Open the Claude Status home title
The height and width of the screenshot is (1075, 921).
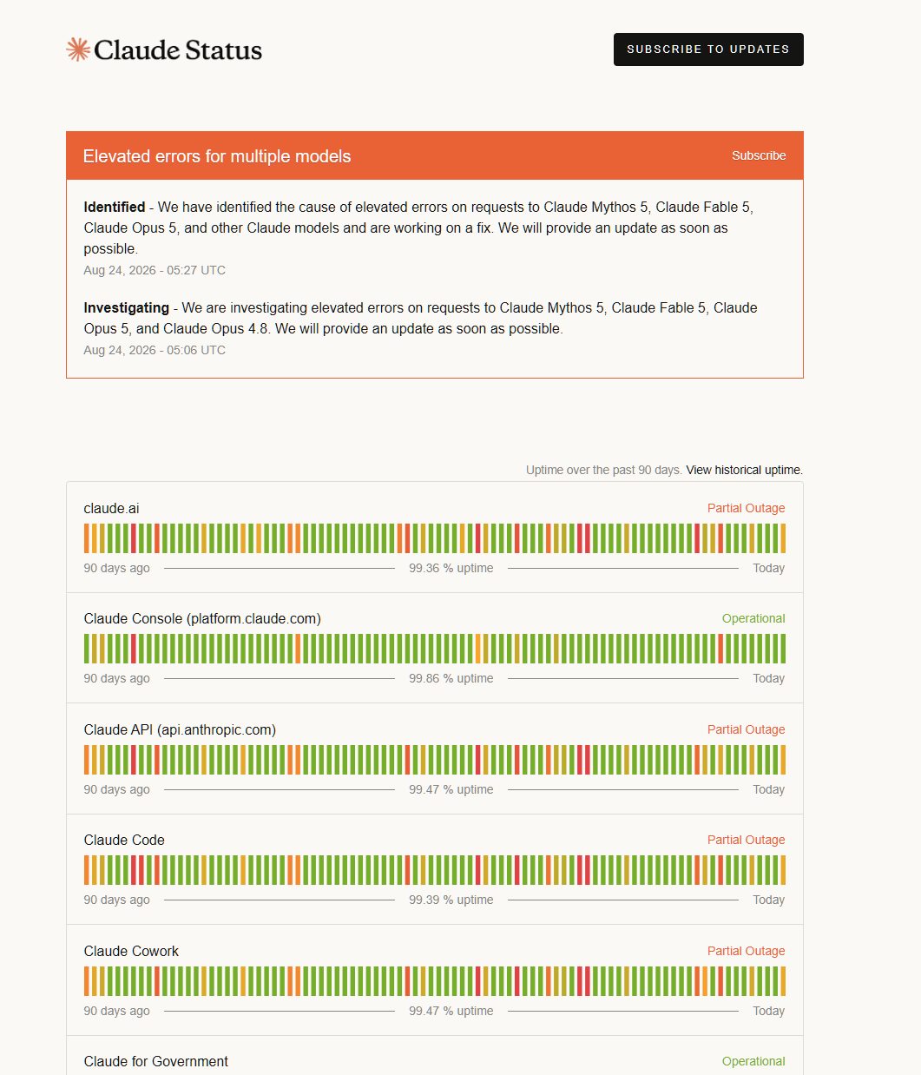point(178,49)
